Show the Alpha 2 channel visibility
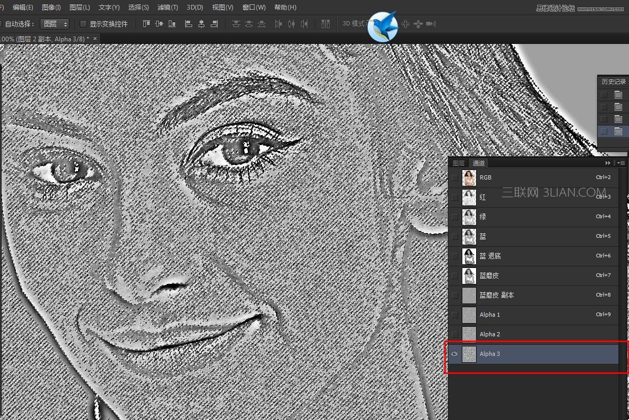This screenshot has height=420, width=629. [x=454, y=334]
